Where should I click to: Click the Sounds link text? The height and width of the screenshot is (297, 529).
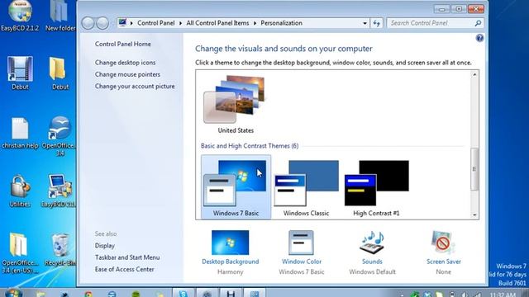tap(372, 262)
